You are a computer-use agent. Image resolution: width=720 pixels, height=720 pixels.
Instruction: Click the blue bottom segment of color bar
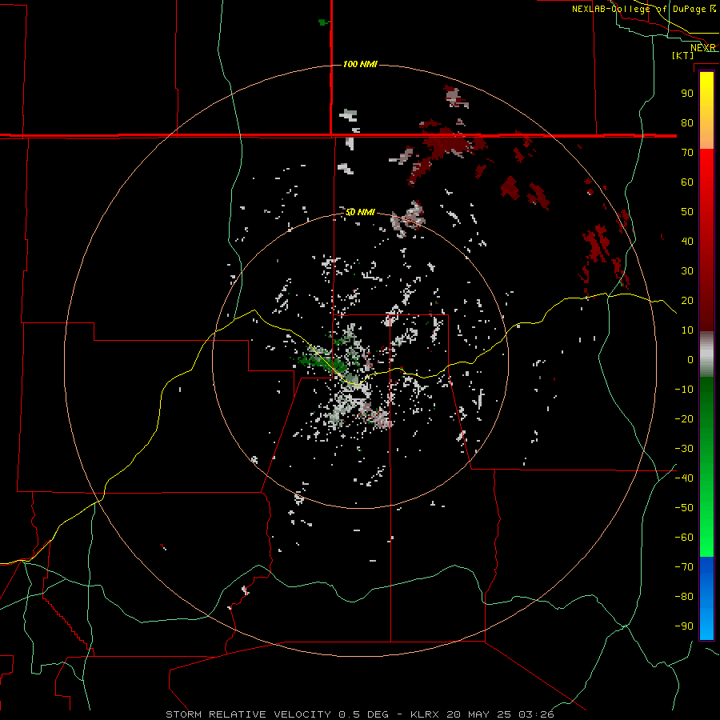pos(706,598)
